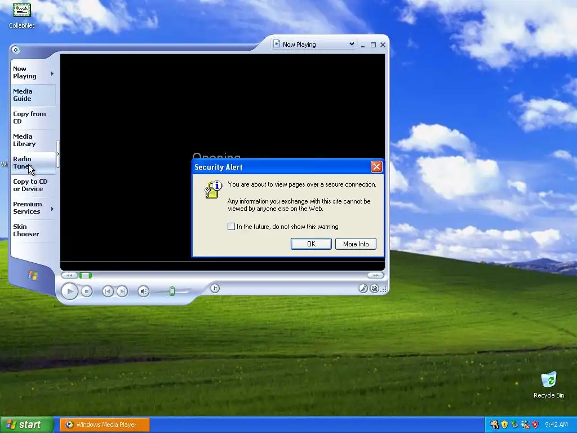This screenshot has width=577, height=433.
Task: Close the Media Player window
Action: [383, 45]
